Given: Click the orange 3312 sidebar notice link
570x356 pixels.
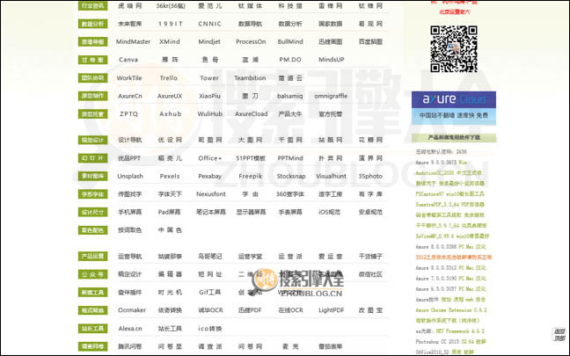Looking at the screenshot, I should tap(454, 258).
